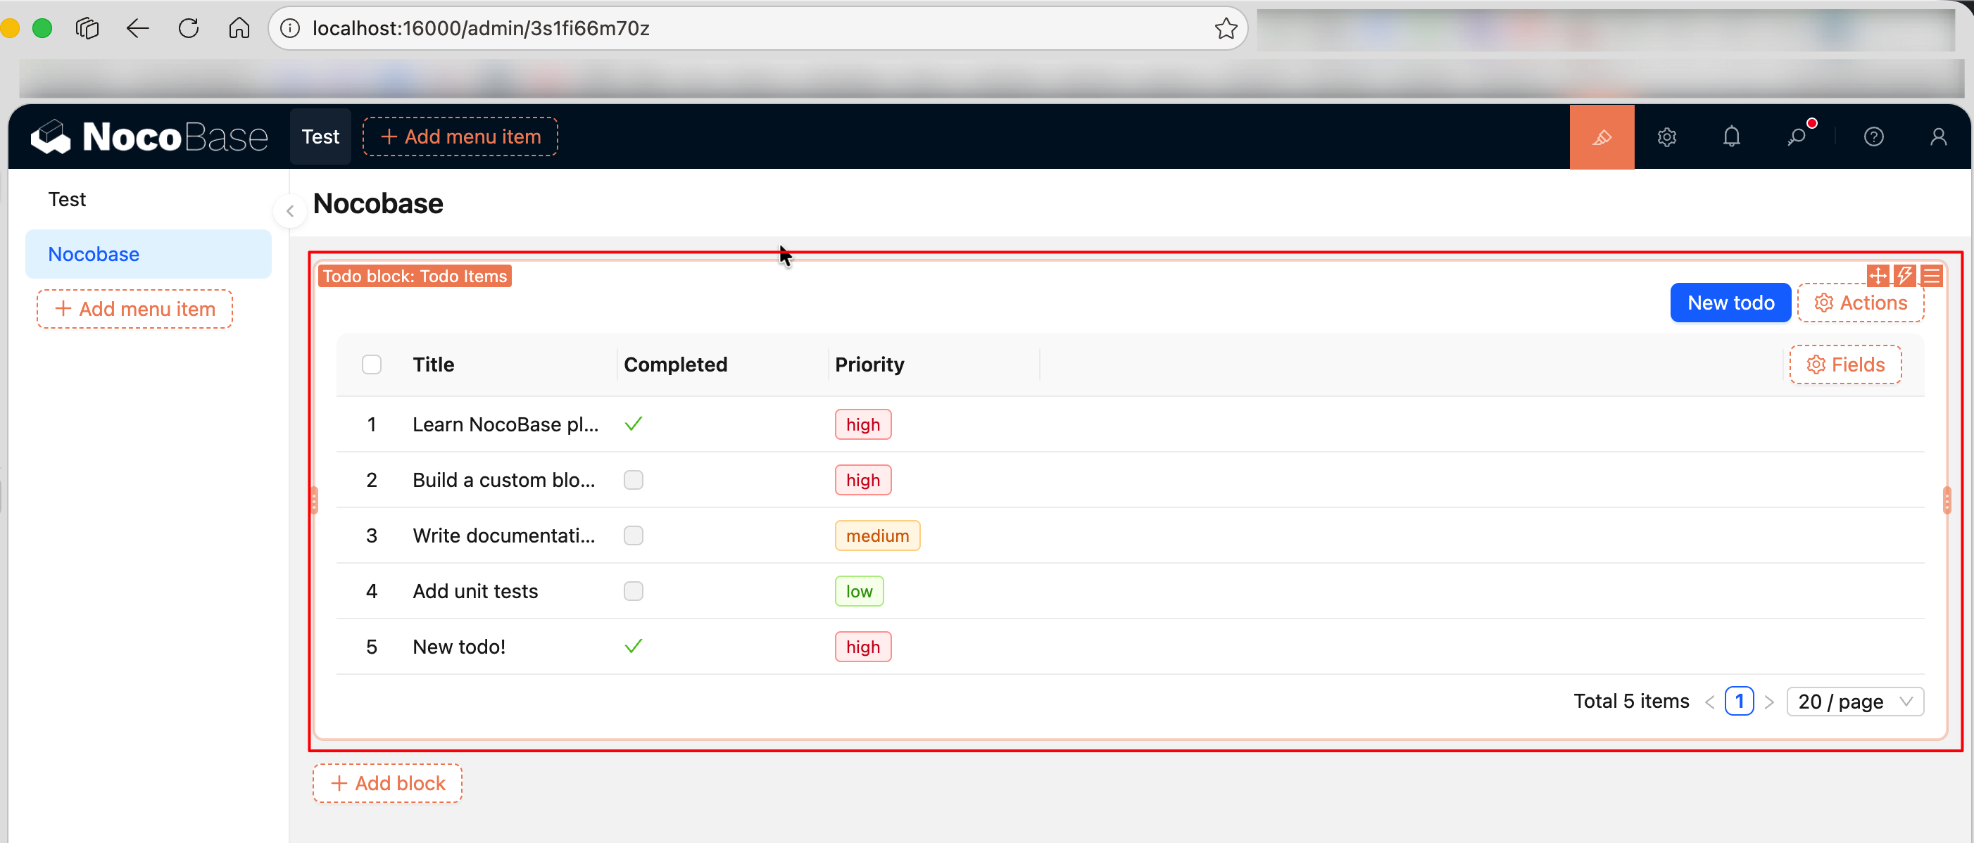Click the search icon with red badge
This screenshot has height=843, width=1974.
pos(1797,137)
